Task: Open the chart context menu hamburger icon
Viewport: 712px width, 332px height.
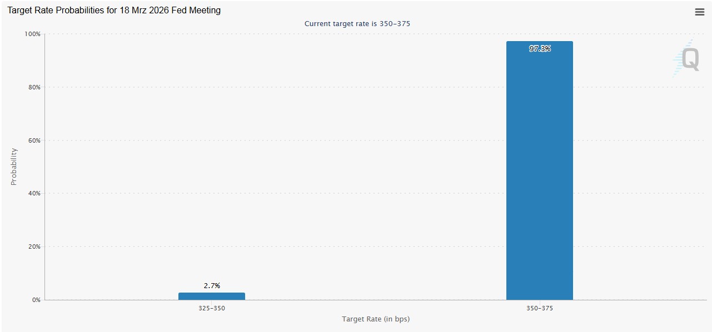Action: tap(699, 12)
